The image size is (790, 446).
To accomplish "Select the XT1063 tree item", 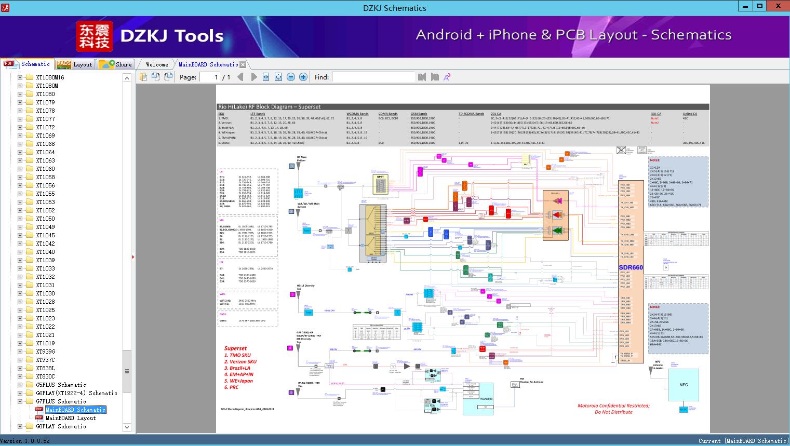I will [x=45, y=160].
